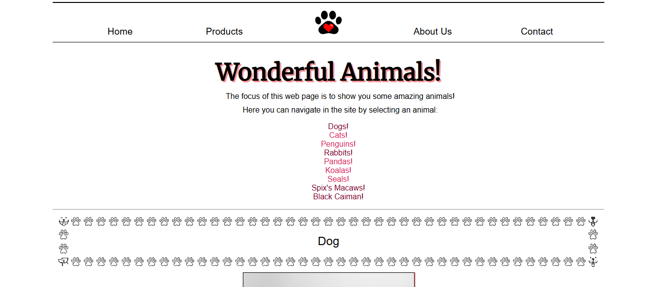Click the Dog section heading

pyautogui.click(x=328, y=241)
